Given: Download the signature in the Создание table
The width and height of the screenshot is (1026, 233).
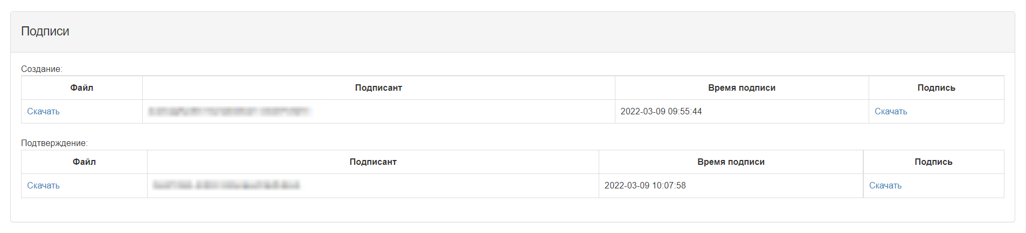Looking at the screenshot, I should click(x=891, y=111).
